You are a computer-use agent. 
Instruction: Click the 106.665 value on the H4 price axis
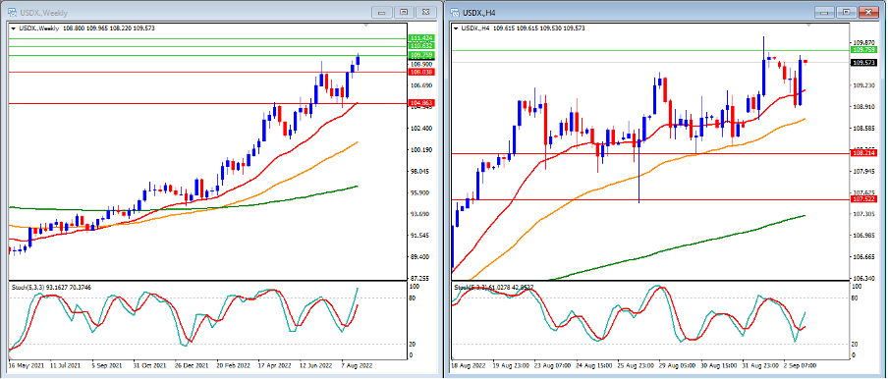point(864,257)
